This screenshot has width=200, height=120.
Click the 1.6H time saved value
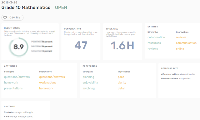[122, 46]
